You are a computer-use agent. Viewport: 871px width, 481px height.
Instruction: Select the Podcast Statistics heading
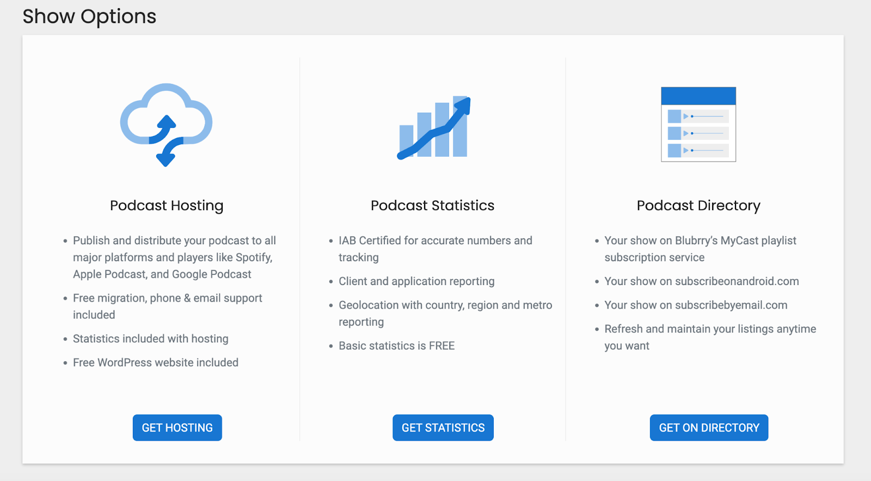click(x=433, y=206)
